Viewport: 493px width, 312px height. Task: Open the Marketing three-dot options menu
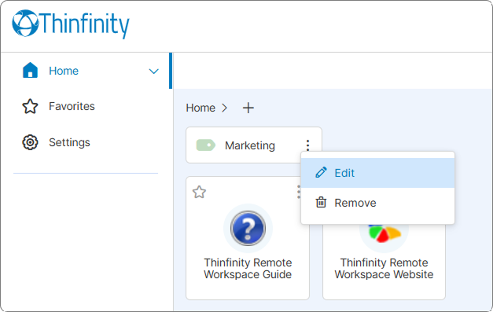pos(307,145)
